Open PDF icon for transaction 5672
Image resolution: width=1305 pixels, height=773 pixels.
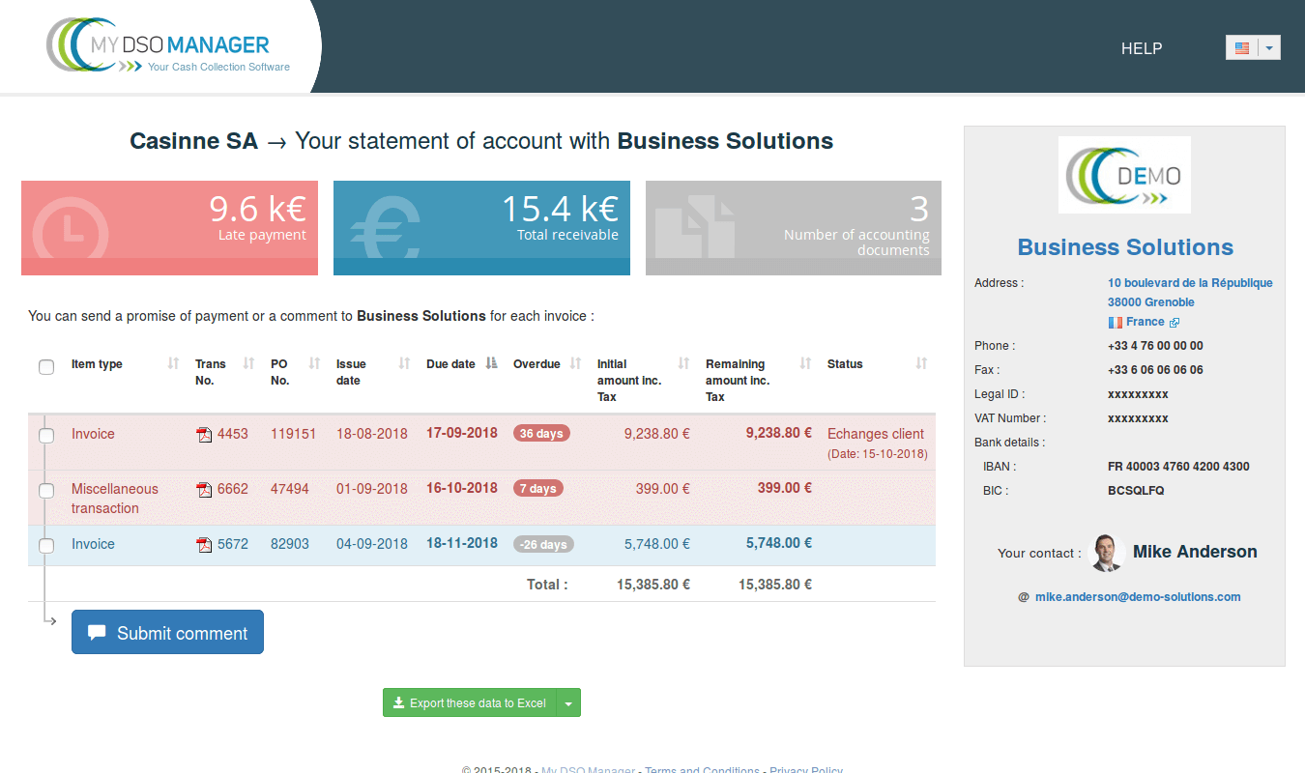pyautogui.click(x=204, y=545)
